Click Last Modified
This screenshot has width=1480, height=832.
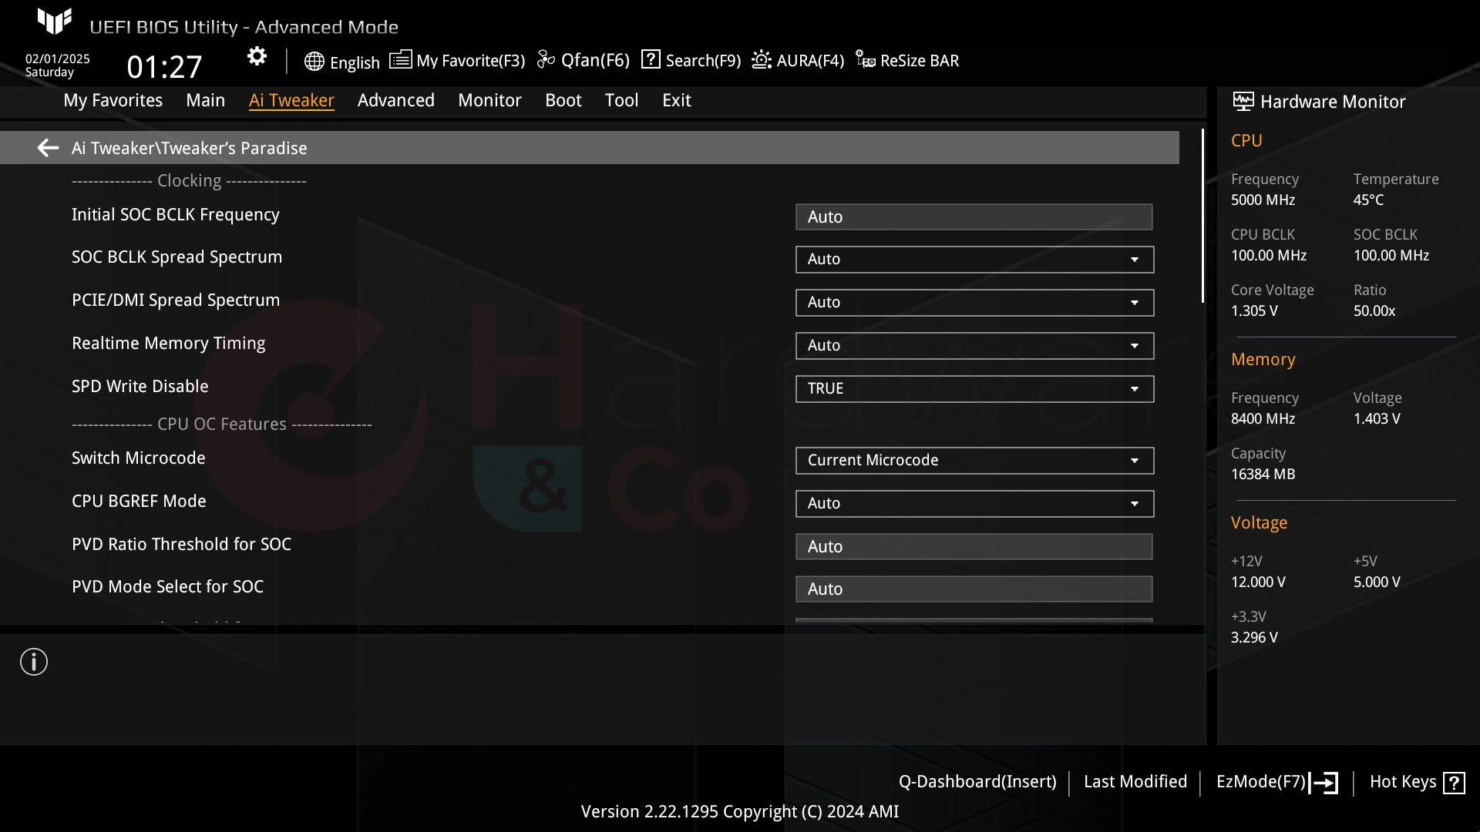tap(1135, 781)
